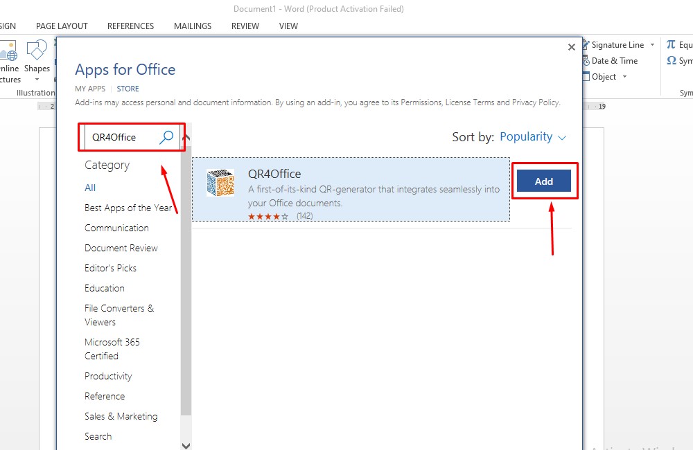This screenshot has height=450, width=693.
Task: Select the Object icon in the Text group
Action: [586, 76]
